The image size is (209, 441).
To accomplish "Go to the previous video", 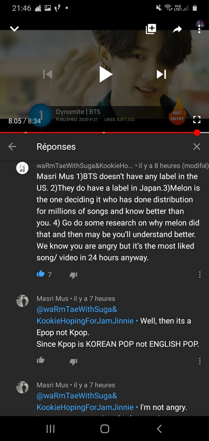I will coord(48,74).
